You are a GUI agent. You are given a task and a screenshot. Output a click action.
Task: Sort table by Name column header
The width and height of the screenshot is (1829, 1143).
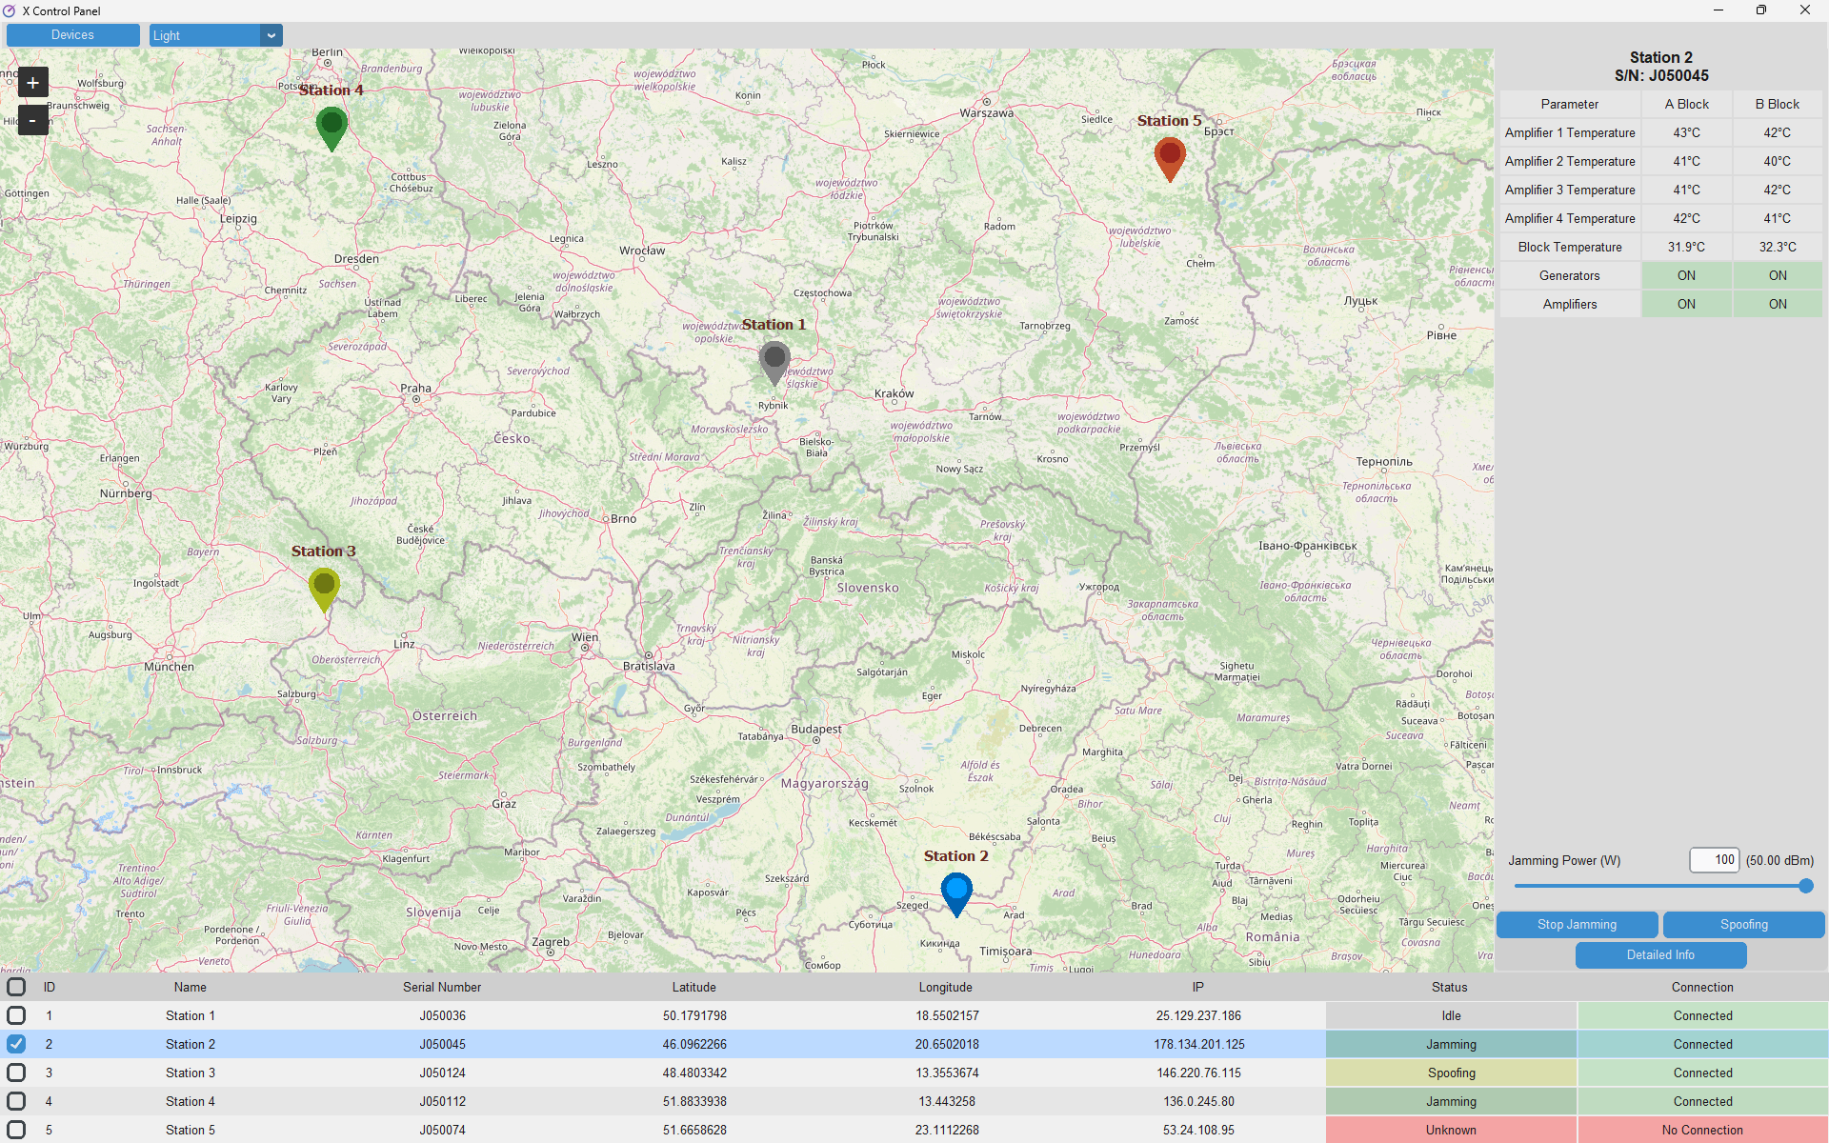pyautogui.click(x=191, y=987)
